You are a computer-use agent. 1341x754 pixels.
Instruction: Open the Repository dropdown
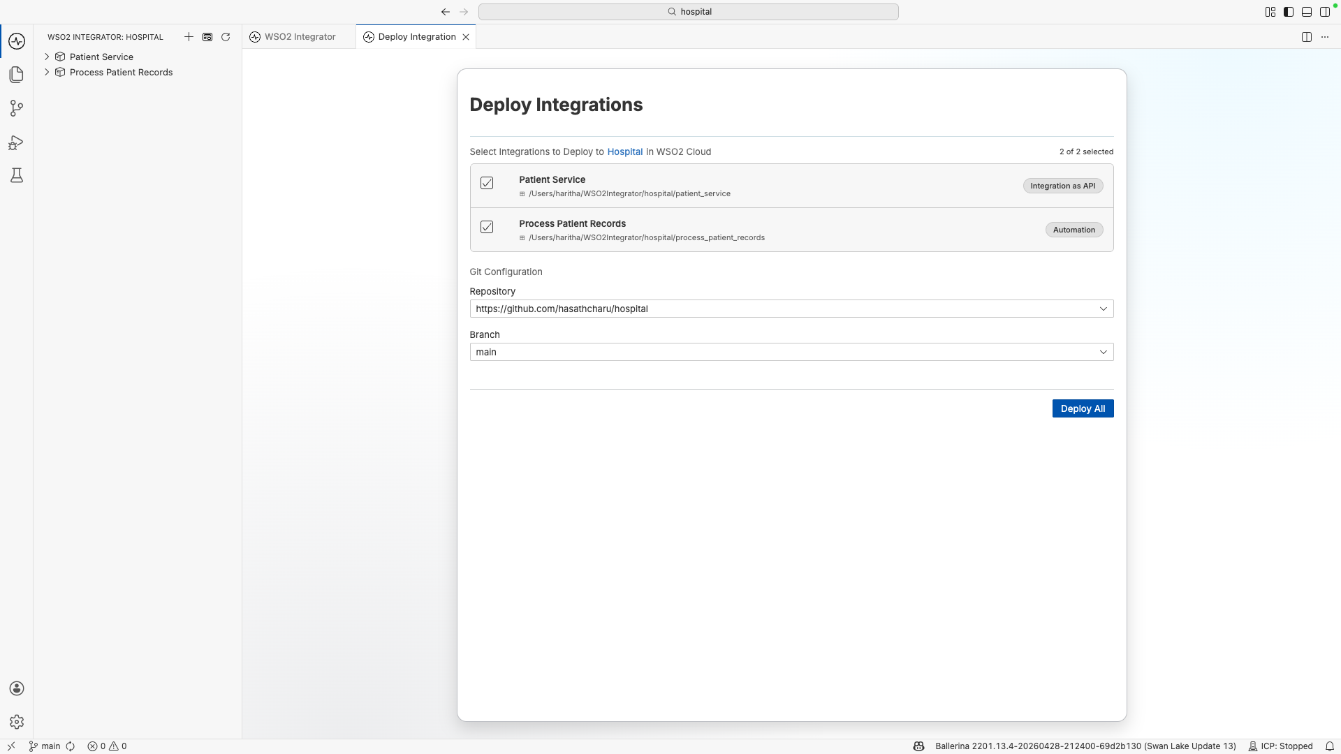tap(791, 309)
